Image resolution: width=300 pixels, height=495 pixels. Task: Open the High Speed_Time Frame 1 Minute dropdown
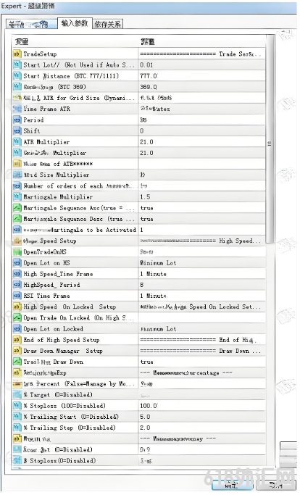pyautogui.click(x=201, y=274)
